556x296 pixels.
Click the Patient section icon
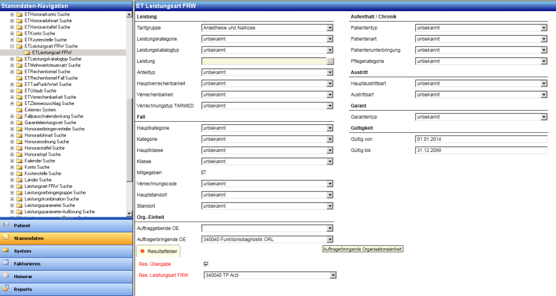pyautogui.click(x=6, y=225)
